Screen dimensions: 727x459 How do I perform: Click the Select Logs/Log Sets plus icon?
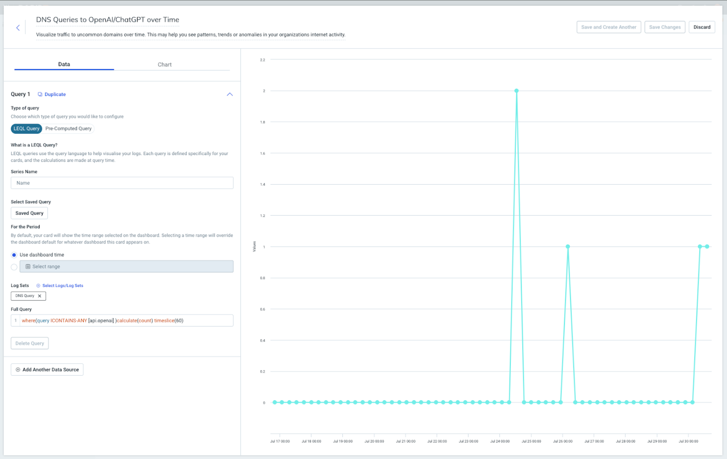pyautogui.click(x=38, y=286)
